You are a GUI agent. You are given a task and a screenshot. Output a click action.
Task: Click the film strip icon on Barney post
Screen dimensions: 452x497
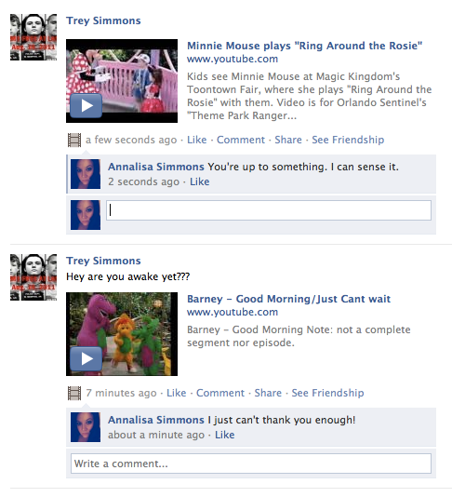coord(74,394)
